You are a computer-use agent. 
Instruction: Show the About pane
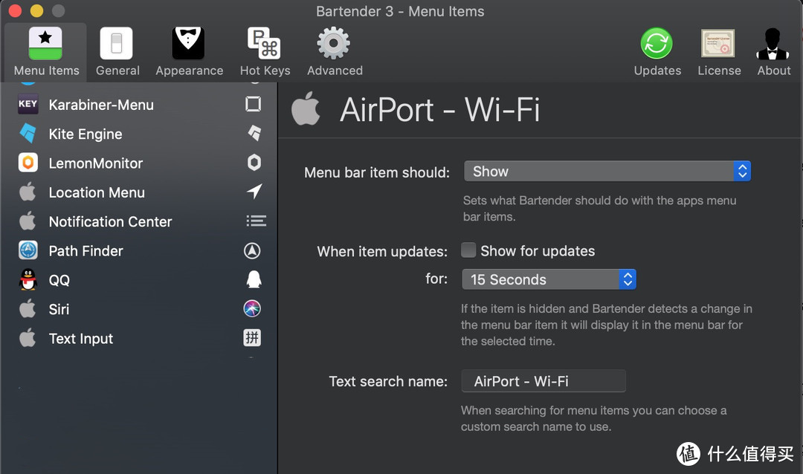tap(773, 52)
